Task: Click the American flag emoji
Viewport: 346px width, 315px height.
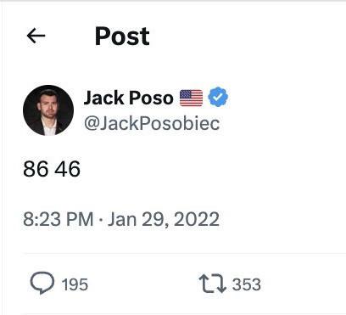Action: point(191,98)
